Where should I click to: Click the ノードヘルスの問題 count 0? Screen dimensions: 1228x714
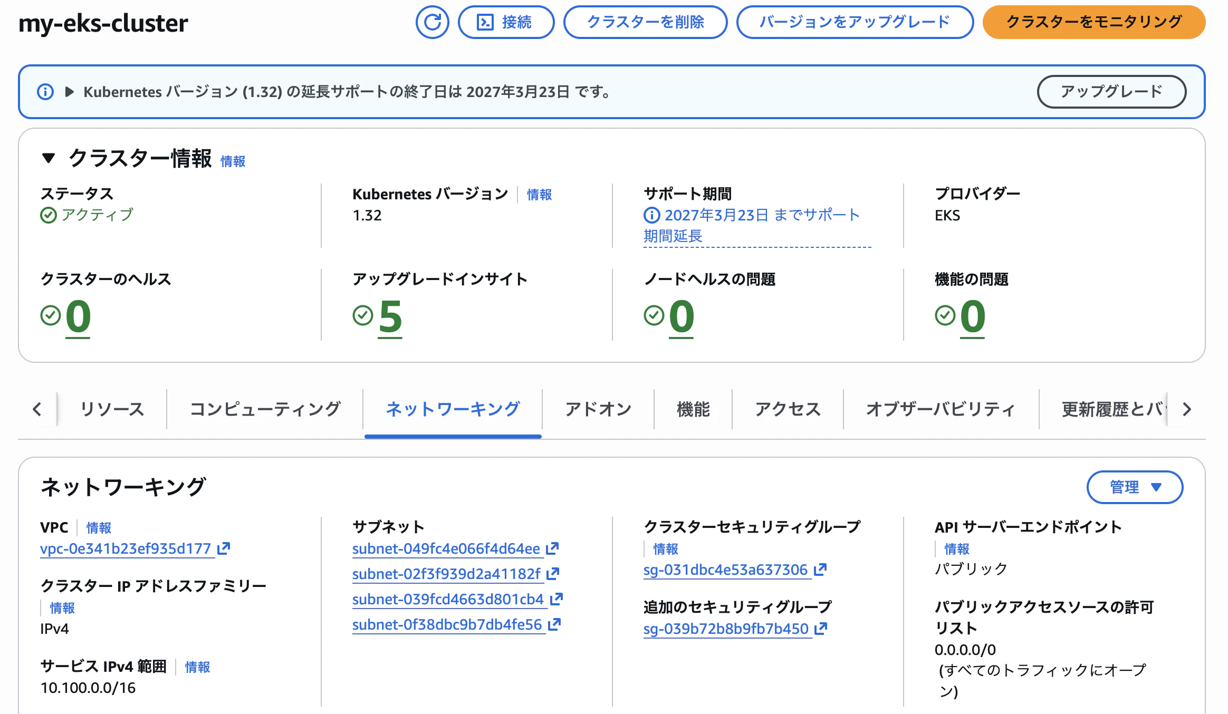click(x=682, y=316)
